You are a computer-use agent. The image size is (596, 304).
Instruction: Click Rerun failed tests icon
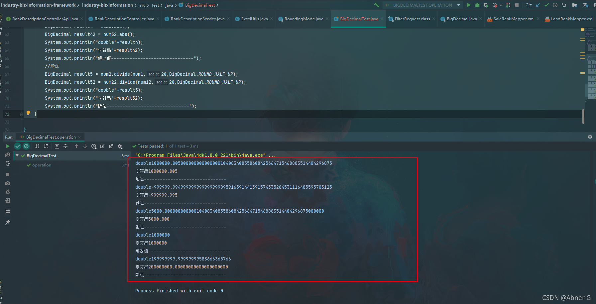[8, 155]
